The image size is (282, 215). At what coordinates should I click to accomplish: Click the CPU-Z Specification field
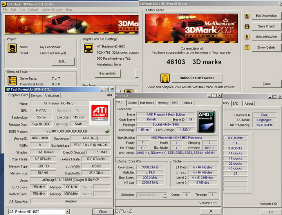click(177, 137)
